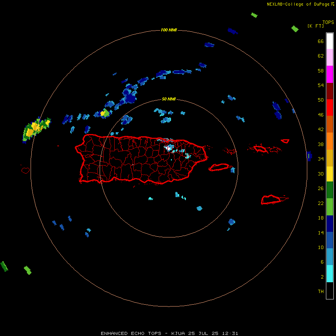Select the yellow 34 kft swatch
Screen dimensions: 336x336
point(330,174)
